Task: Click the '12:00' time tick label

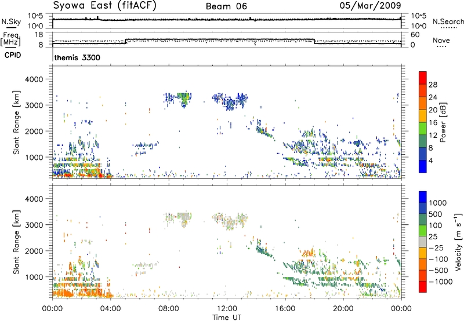Action: [x=227, y=309]
